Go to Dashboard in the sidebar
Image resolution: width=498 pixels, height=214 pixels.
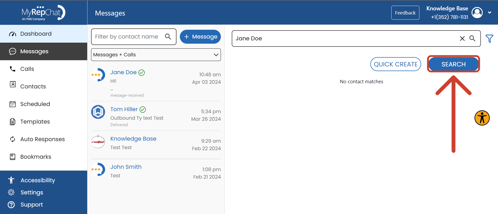(x=36, y=34)
